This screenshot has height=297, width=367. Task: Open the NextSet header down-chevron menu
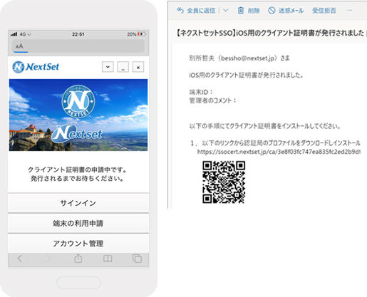click(108, 67)
